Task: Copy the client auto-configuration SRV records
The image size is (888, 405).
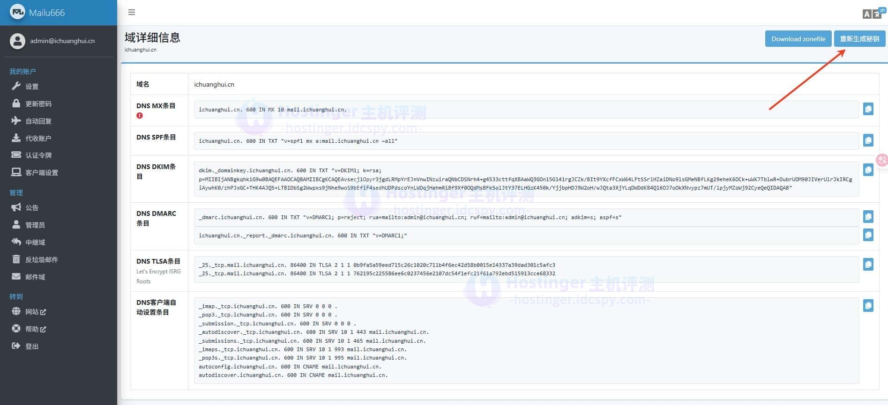Action: [868, 306]
